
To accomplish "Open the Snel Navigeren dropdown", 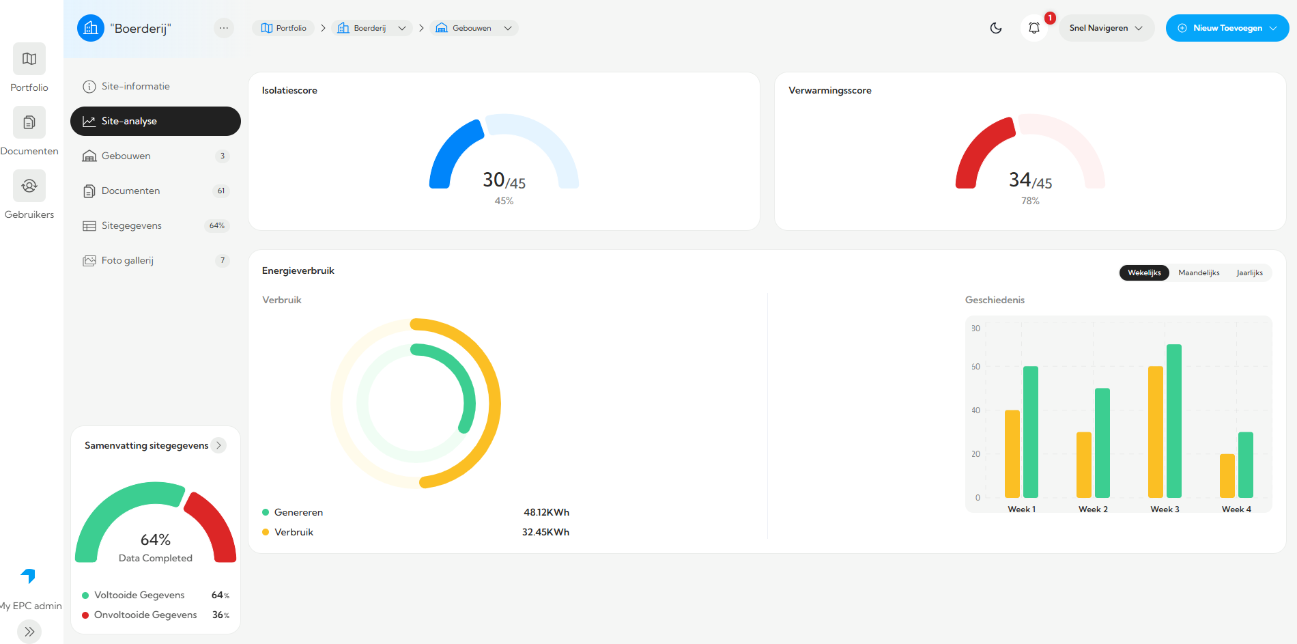I will tap(1106, 28).
